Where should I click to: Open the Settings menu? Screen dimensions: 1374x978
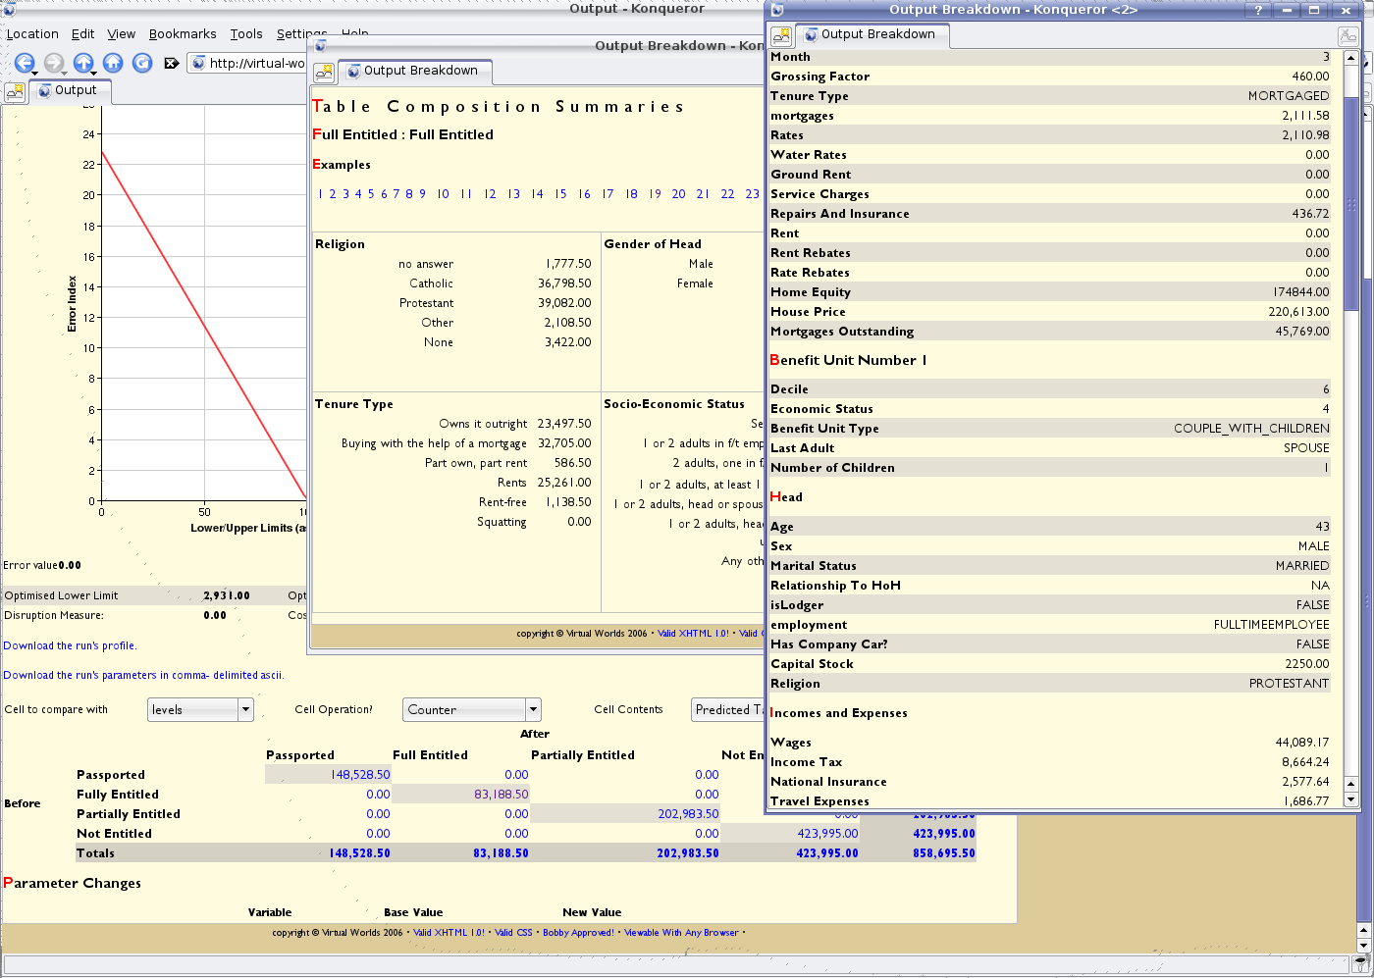301,33
